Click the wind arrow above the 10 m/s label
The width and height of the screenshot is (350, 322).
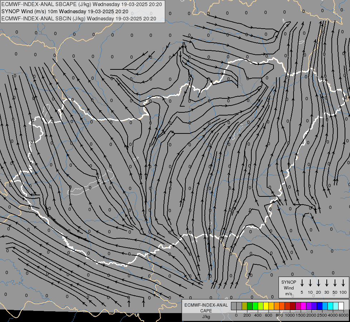coord(310,283)
